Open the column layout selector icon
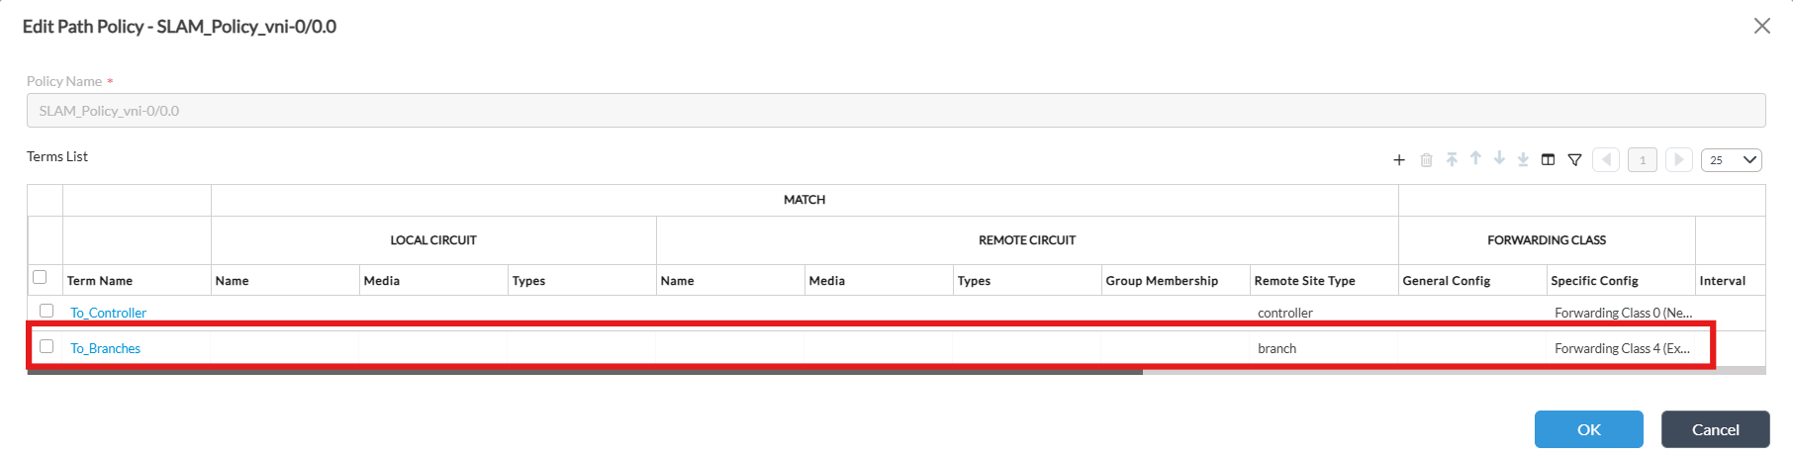Screen dimensions: 1793x458 (1549, 159)
